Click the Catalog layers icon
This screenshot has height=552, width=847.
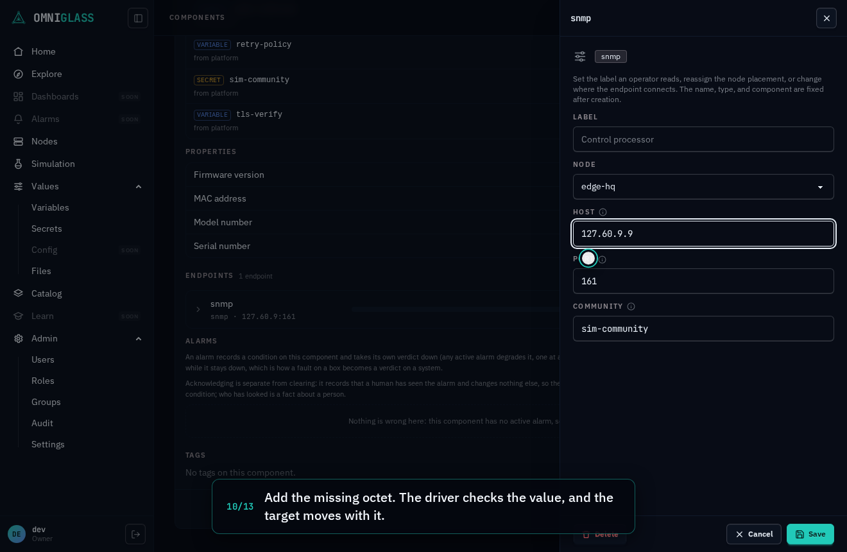pos(19,293)
